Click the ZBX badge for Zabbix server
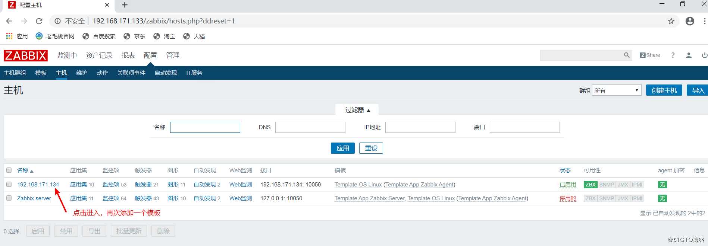The height and width of the screenshot is (246, 708). 590,198
